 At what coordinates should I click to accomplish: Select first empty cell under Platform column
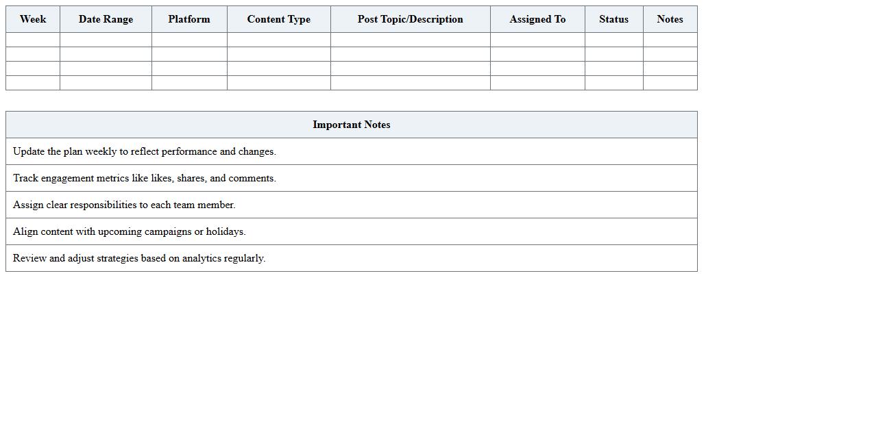(x=189, y=40)
